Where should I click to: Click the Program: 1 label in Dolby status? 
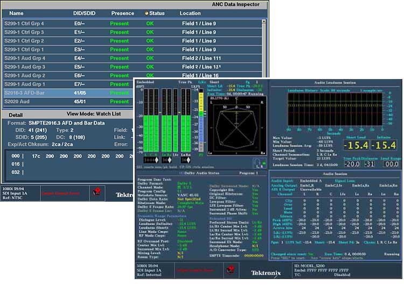[x=249, y=173]
